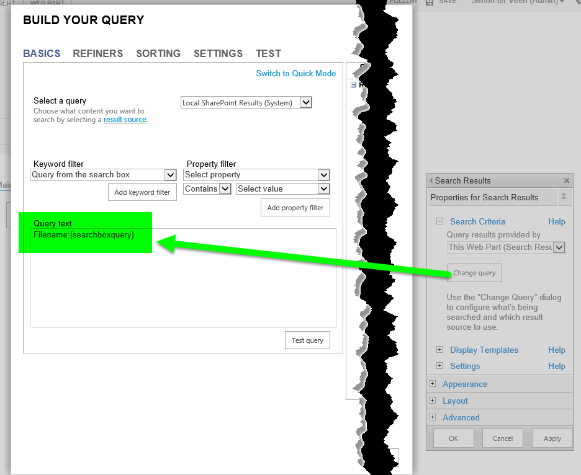Screen dimensions: 581x475
Task: Collapse the Search Criteria section
Action: (x=440, y=221)
